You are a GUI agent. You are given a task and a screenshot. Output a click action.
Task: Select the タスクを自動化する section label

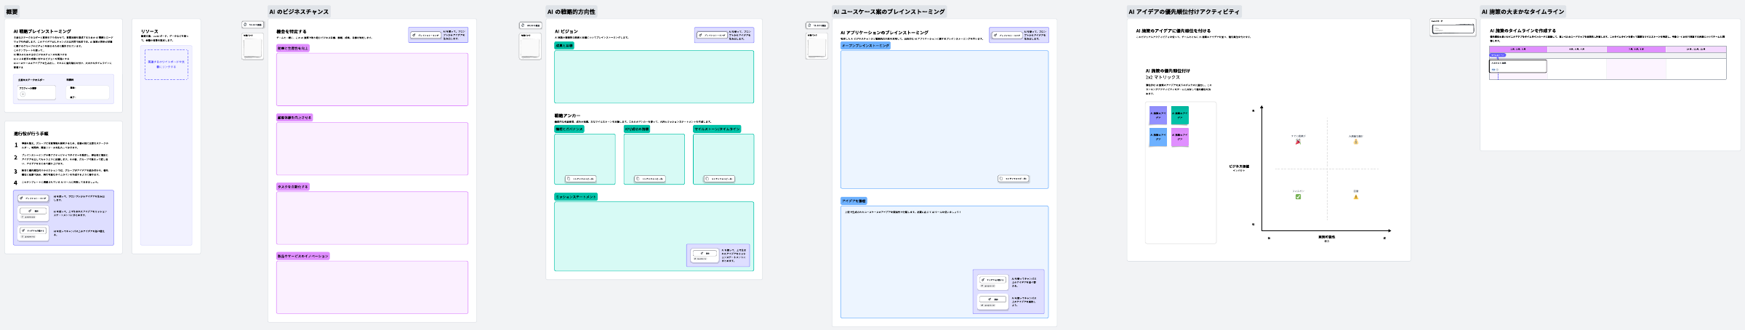(293, 187)
